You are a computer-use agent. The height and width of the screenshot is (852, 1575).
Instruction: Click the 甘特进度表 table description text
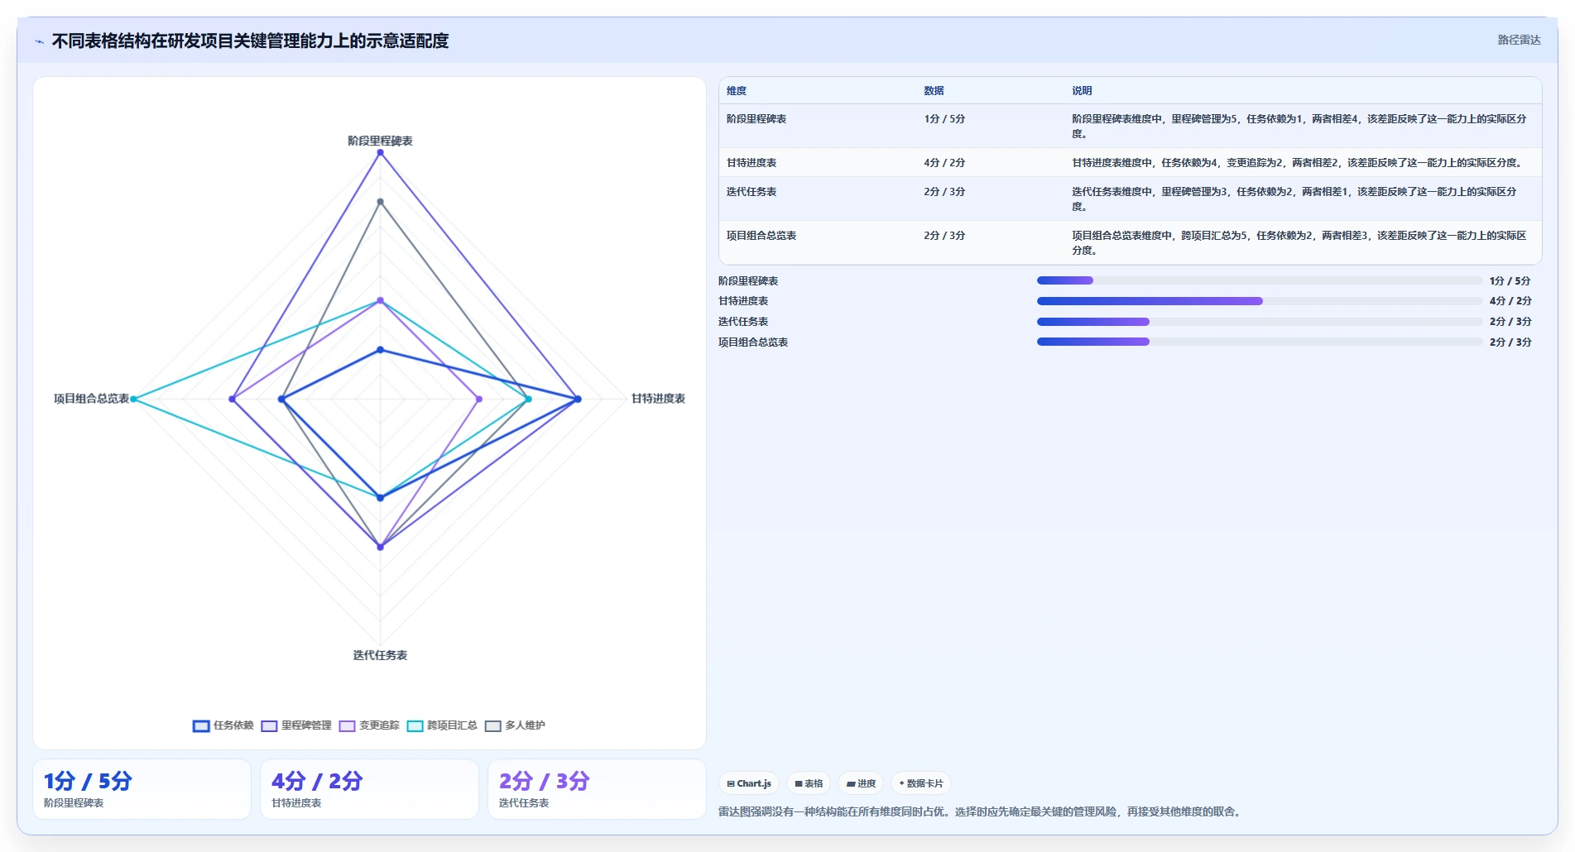coord(1299,163)
